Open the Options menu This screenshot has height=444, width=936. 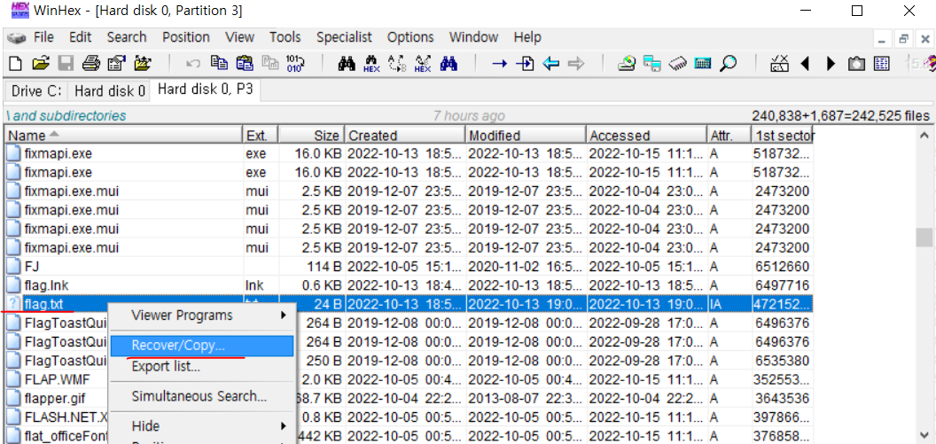pos(410,37)
